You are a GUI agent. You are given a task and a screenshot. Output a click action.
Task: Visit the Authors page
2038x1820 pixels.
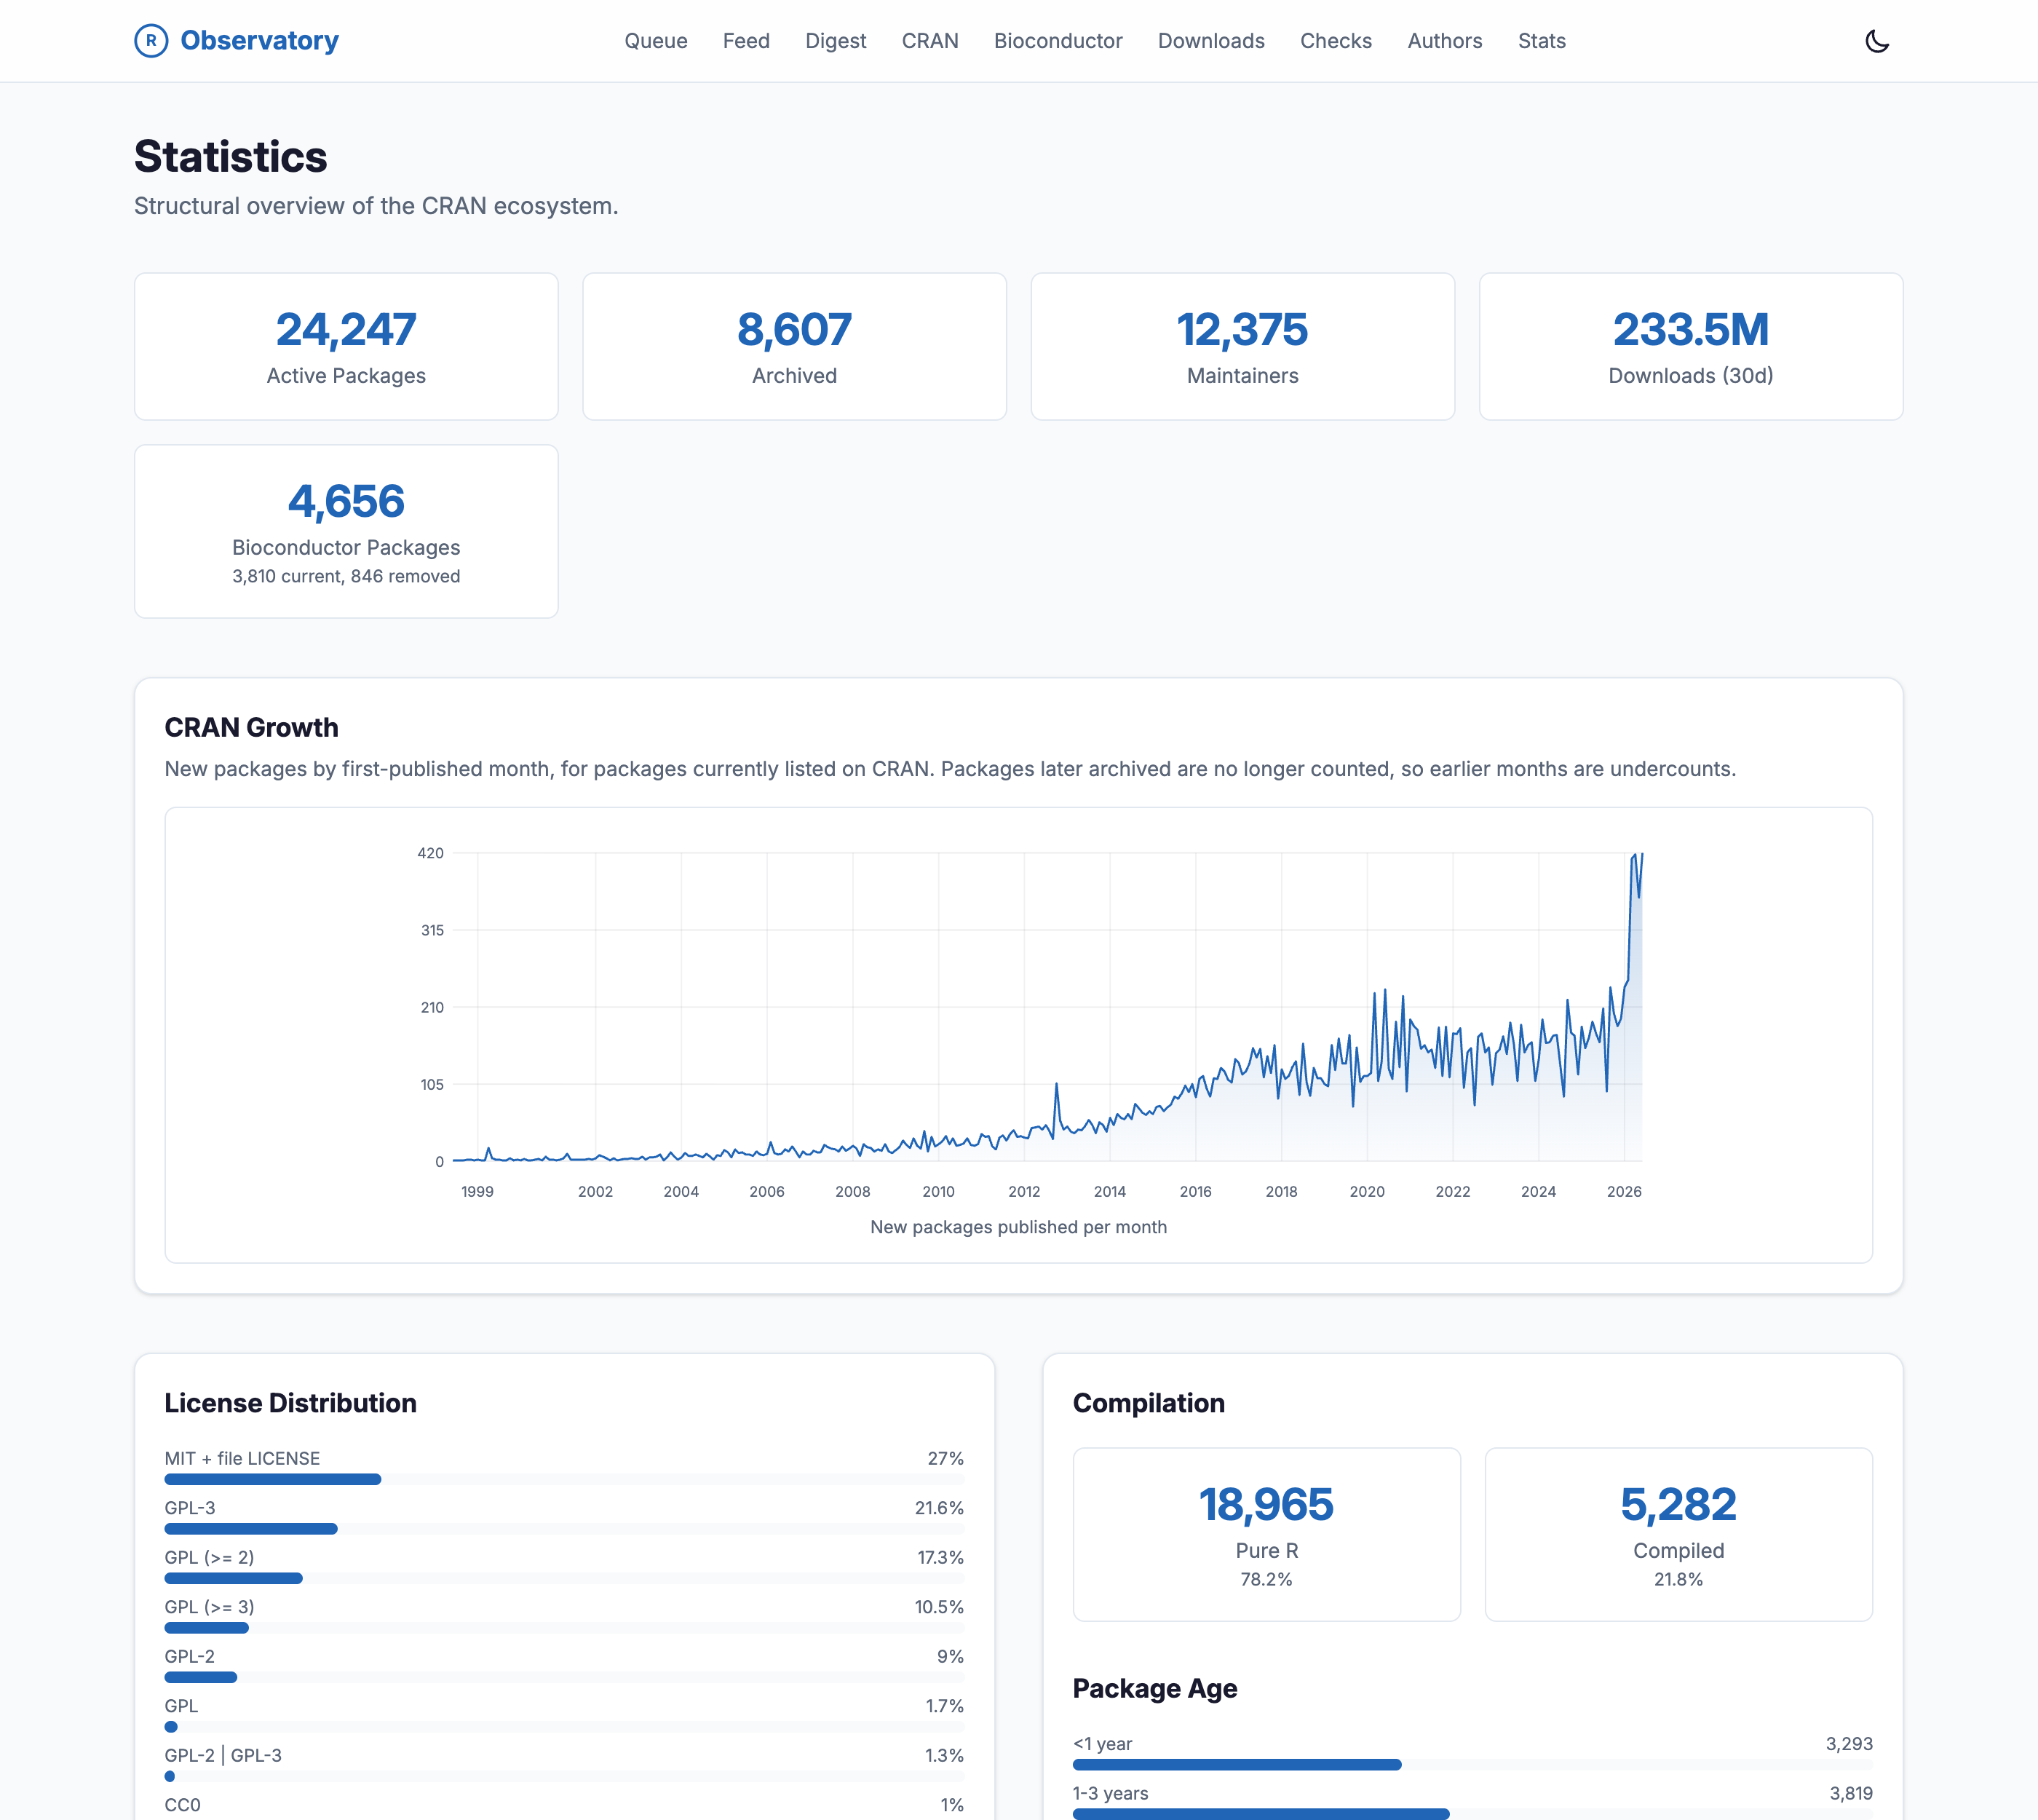coord(1445,41)
